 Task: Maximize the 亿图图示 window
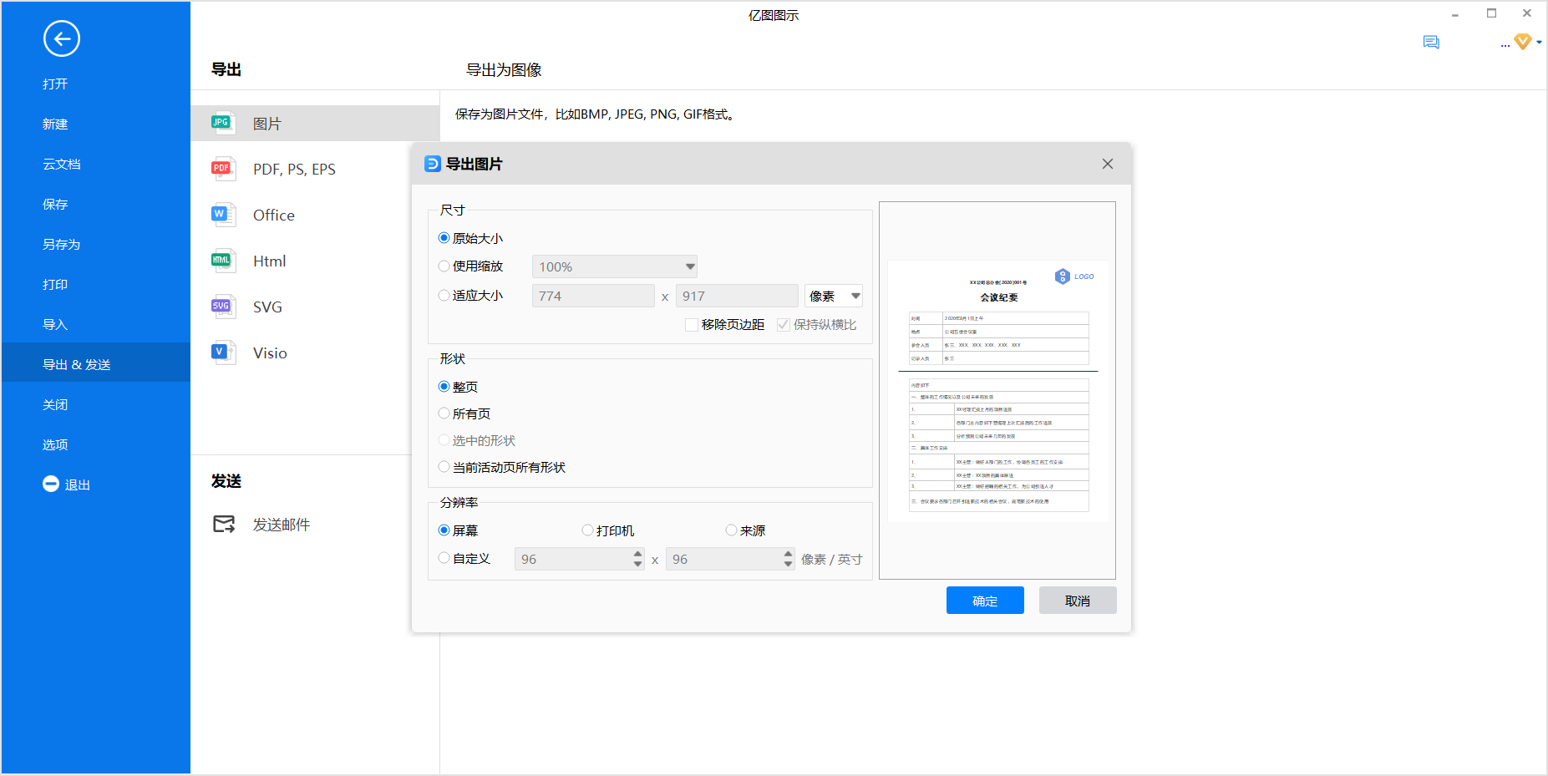point(1492,13)
